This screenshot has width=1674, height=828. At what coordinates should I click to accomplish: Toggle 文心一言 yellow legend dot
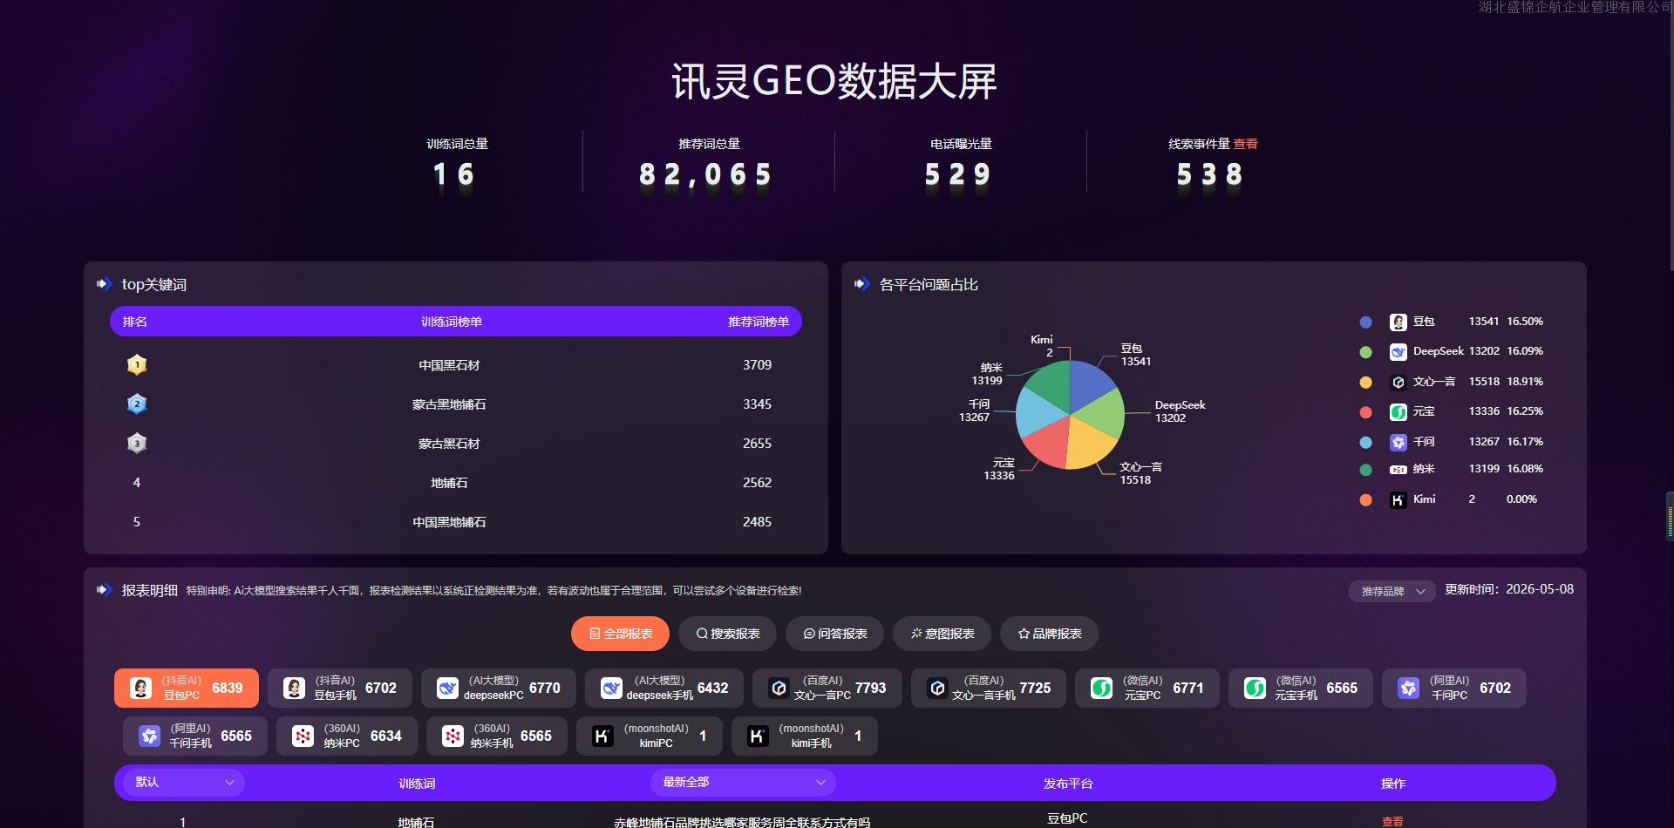tap(1366, 383)
